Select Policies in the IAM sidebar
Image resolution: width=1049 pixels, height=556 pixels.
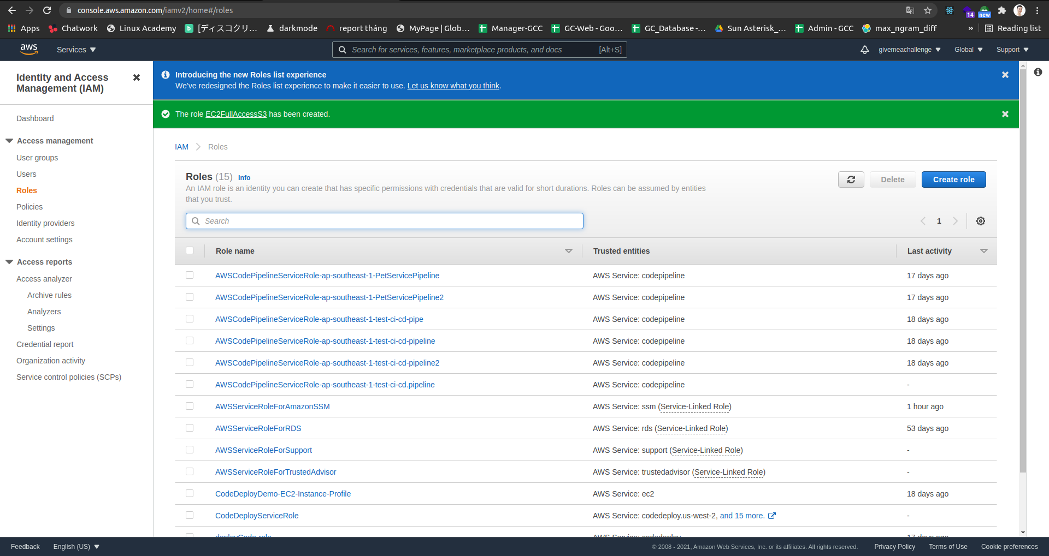click(x=30, y=207)
